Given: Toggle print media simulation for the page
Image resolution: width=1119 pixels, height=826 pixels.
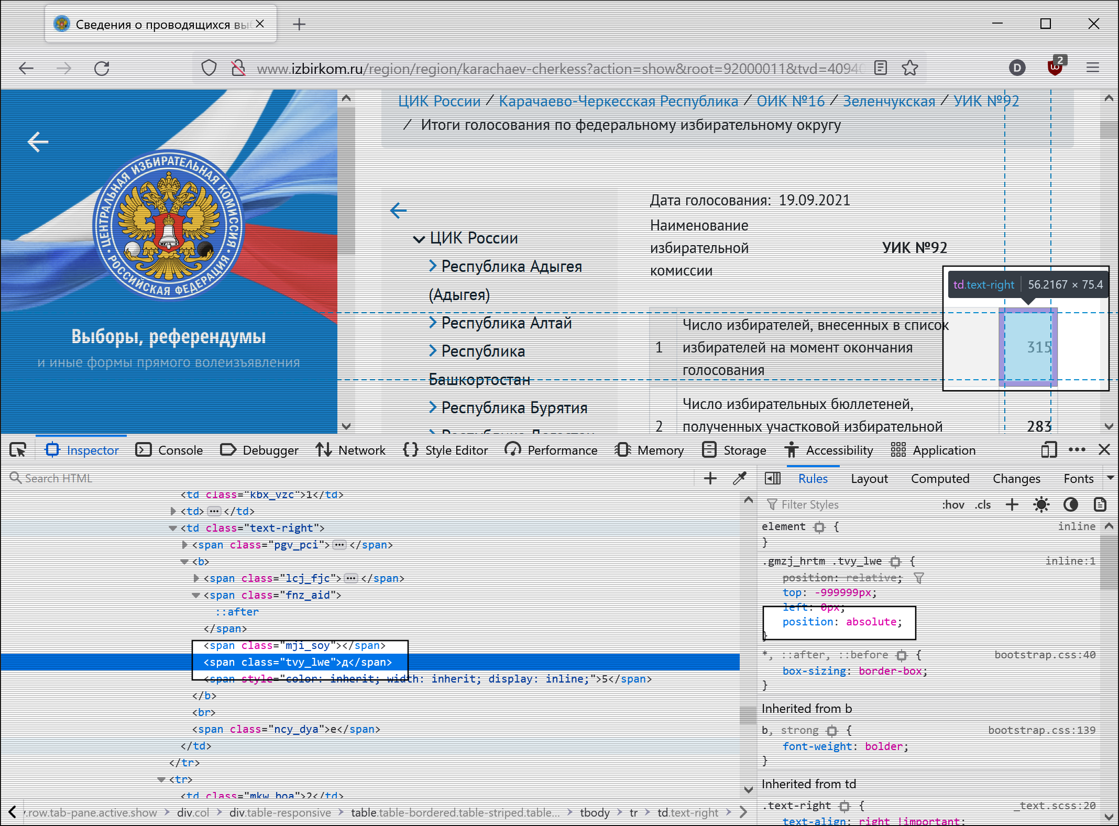Looking at the screenshot, I should [1100, 504].
